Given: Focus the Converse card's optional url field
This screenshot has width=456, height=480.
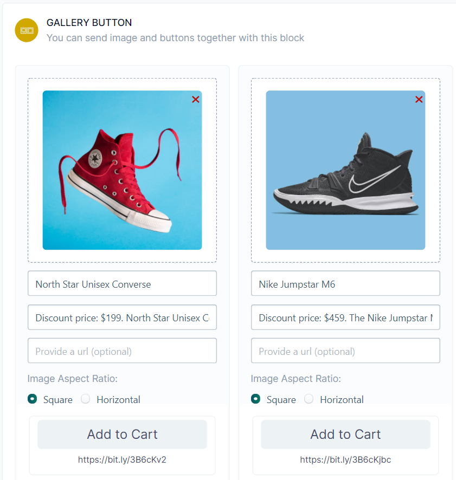Looking at the screenshot, I should click(123, 351).
